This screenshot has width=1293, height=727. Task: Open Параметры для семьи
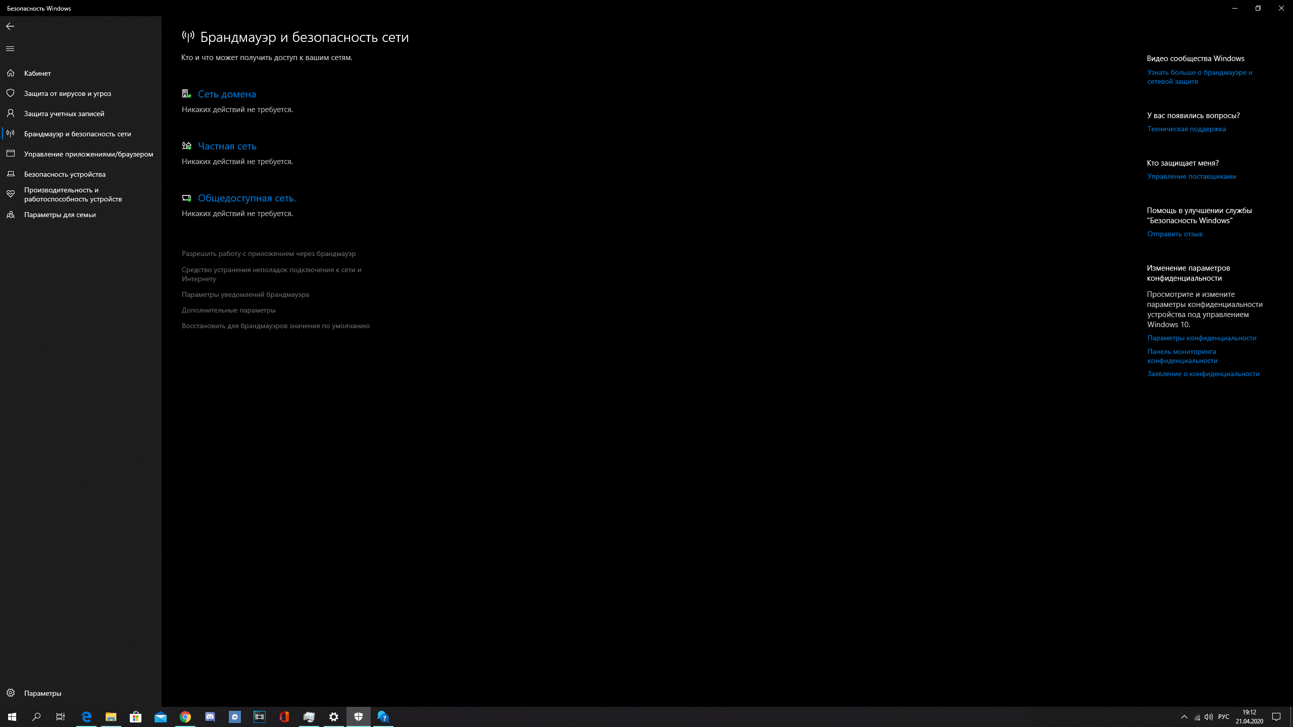(60, 215)
